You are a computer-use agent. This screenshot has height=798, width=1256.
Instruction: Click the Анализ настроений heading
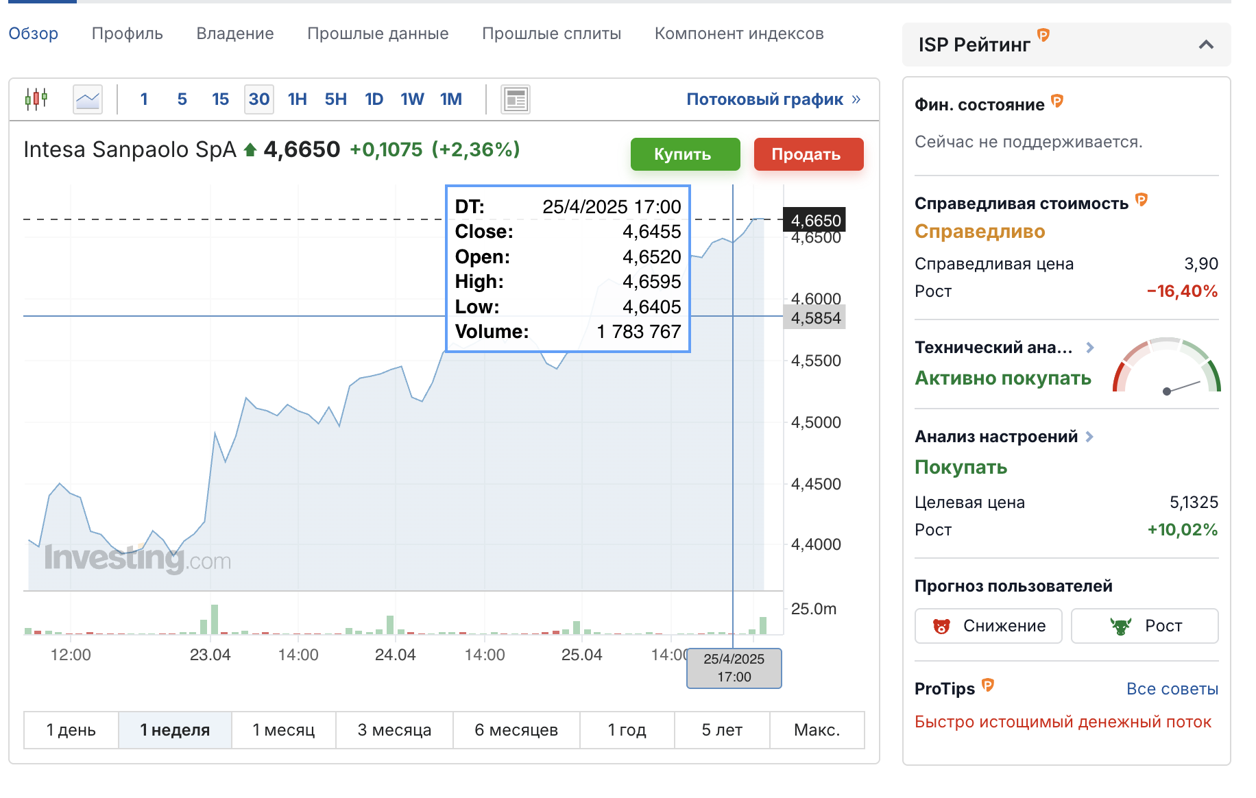pyautogui.click(x=996, y=437)
